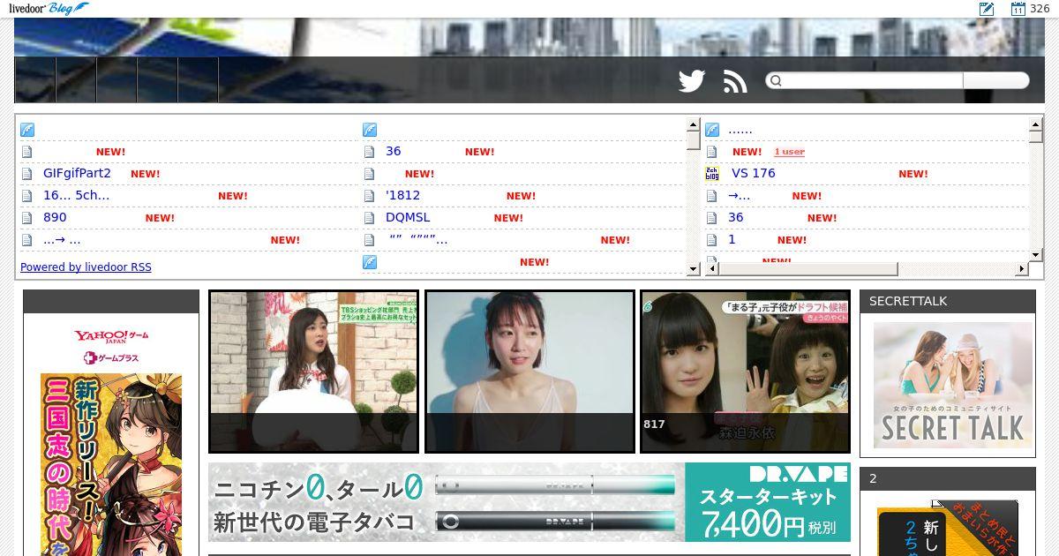Image resolution: width=1059 pixels, height=556 pixels.
Task: Click document icon beside 16… 5ch…
Action: click(x=26, y=196)
